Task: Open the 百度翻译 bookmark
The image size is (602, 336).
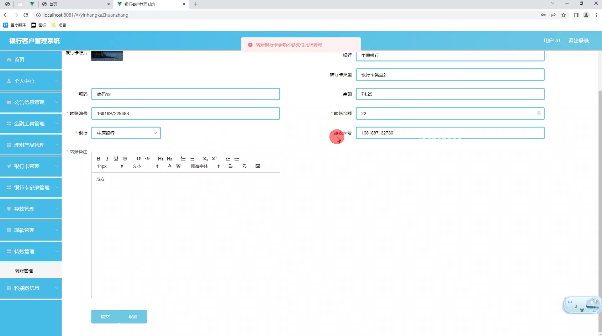Action: [x=15, y=25]
